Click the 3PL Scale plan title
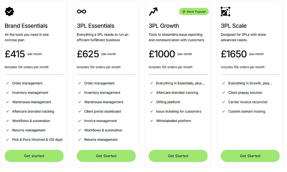287x172 pixels. click(234, 26)
